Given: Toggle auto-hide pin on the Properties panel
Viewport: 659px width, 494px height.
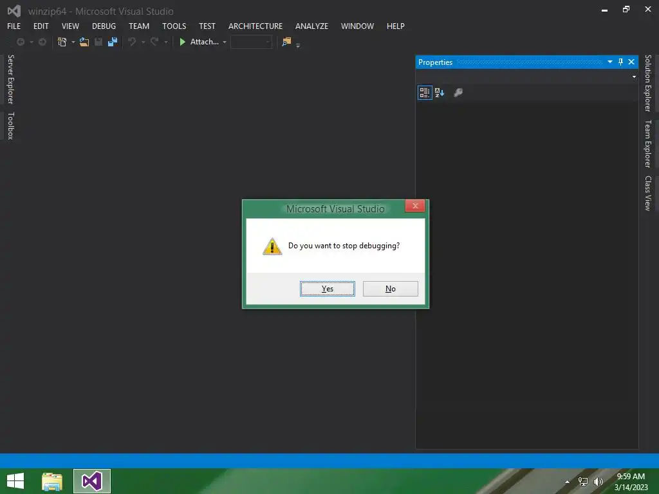Looking at the screenshot, I should pos(621,62).
